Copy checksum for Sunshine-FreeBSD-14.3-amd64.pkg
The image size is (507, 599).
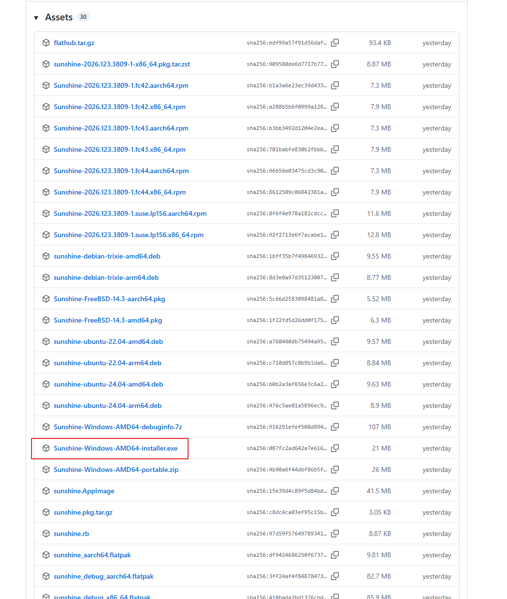click(x=335, y=320)
